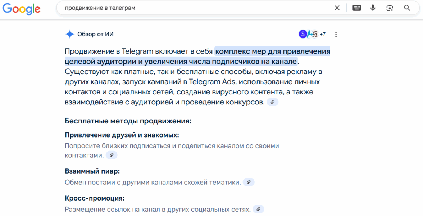The width and height of the screenshot is (423, 216).
Task: Click link chip after 'других социальных сетях.'
Action: pos(258,209)
